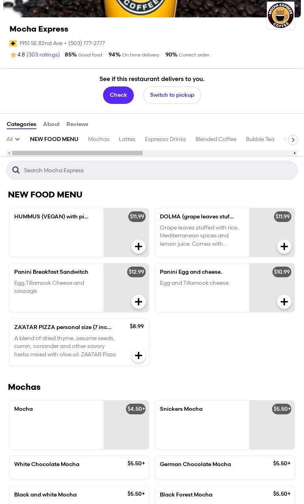
Task: Focus the Search Mocha Express field
Action: [x=158, y=170]
